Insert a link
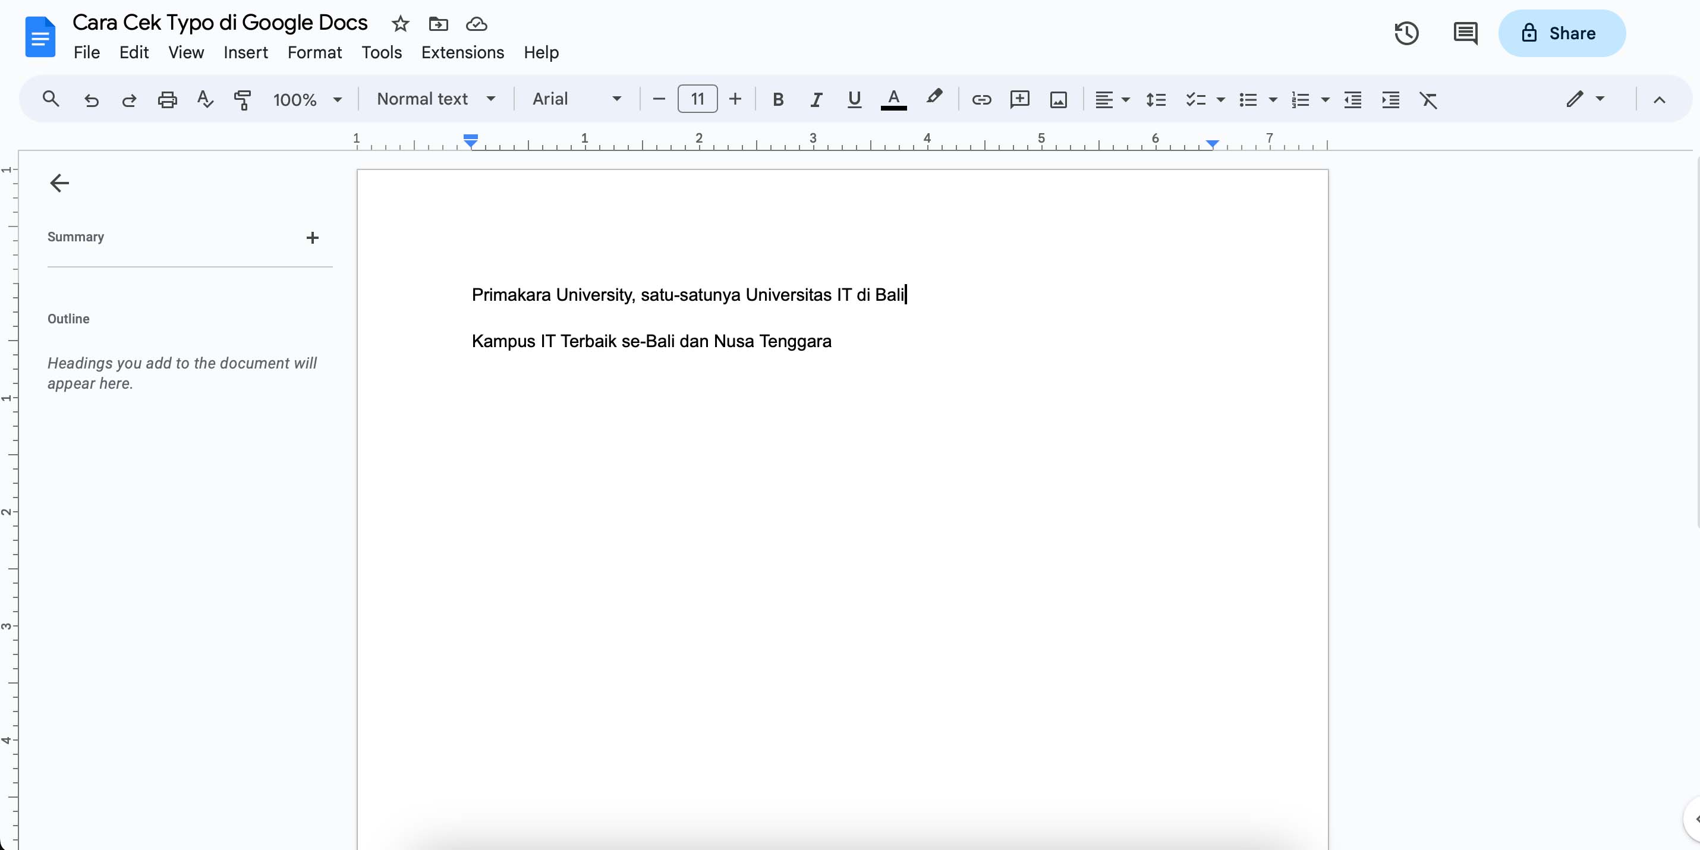1700x850 pixels. [x=981, y=100]
